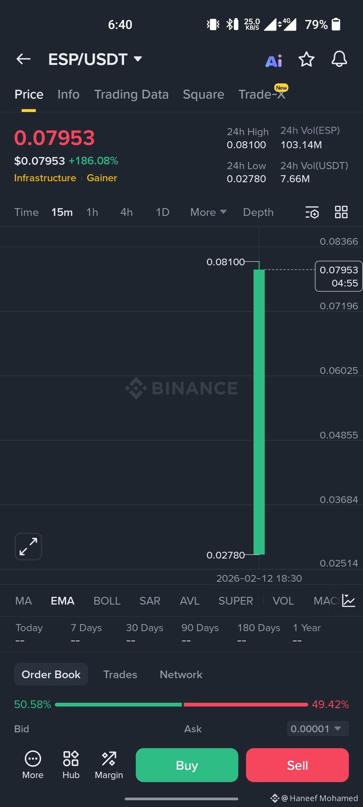
Task: Tap the 30 Days performance label
Action: [145, 628]
